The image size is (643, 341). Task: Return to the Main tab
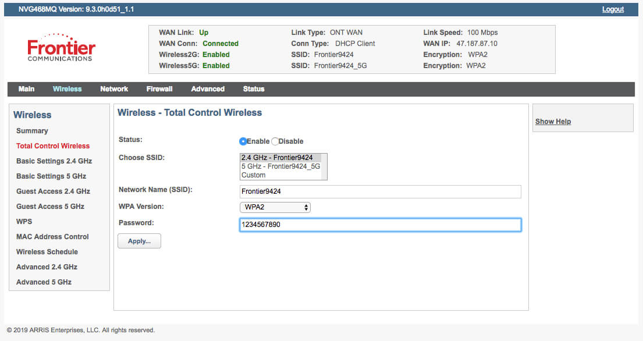tap(26, 88)
